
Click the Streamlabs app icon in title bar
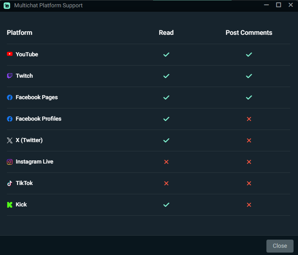point(7,6)
